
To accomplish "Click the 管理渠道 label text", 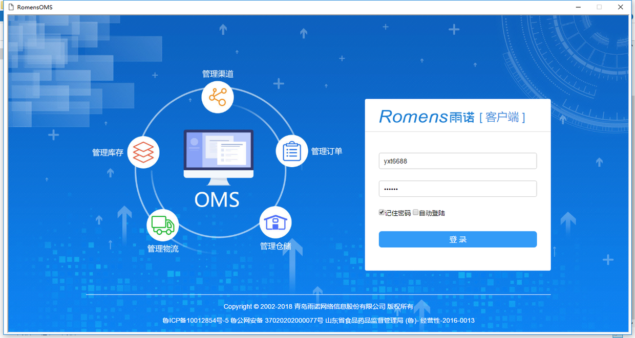I will [218, 74].
